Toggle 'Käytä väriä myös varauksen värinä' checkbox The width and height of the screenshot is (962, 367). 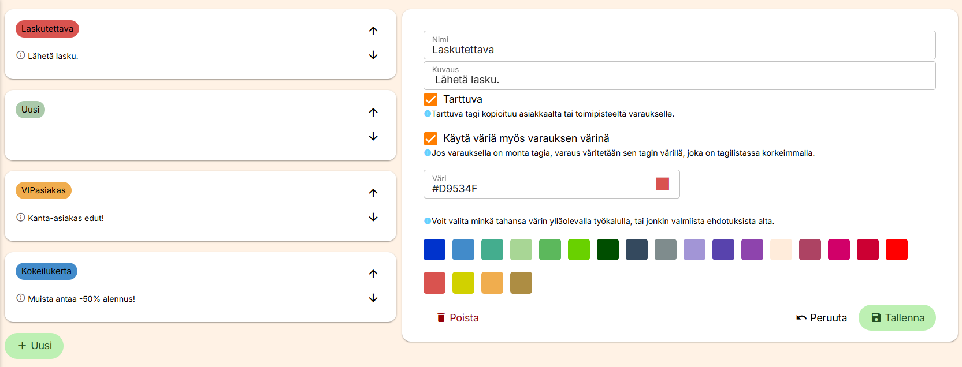pyautogui.click(x=430, y=138)
